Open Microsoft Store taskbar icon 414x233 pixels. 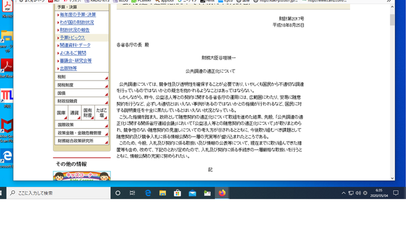pos(178,193)
